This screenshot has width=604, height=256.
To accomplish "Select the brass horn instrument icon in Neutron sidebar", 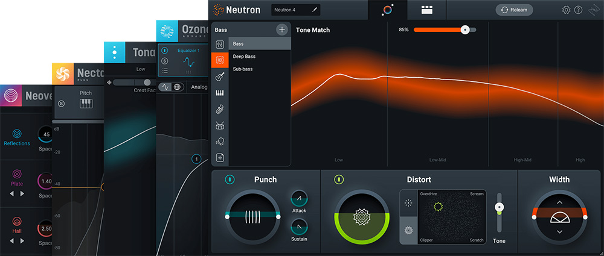I will click(x=220, y=109).
